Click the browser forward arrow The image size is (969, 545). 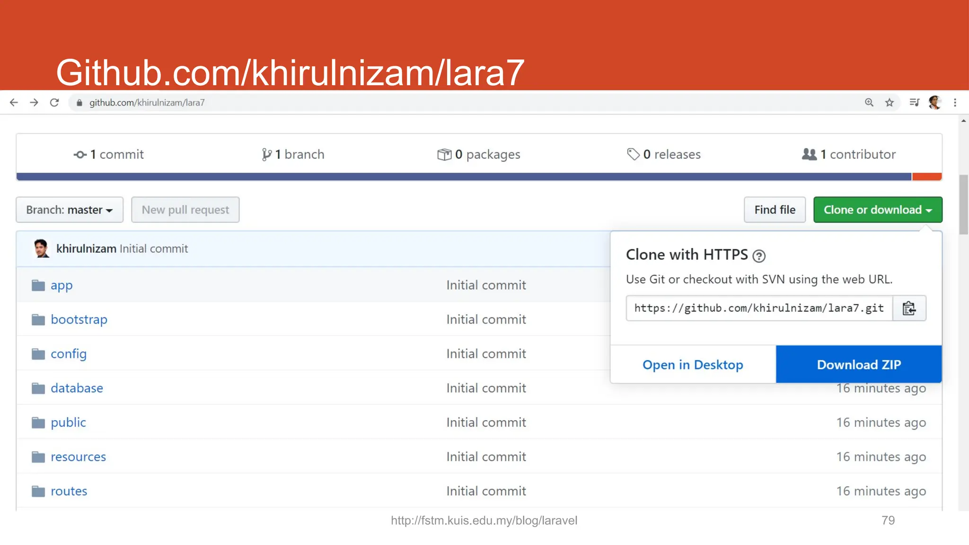pyautogui.click(x=34, y=103)
